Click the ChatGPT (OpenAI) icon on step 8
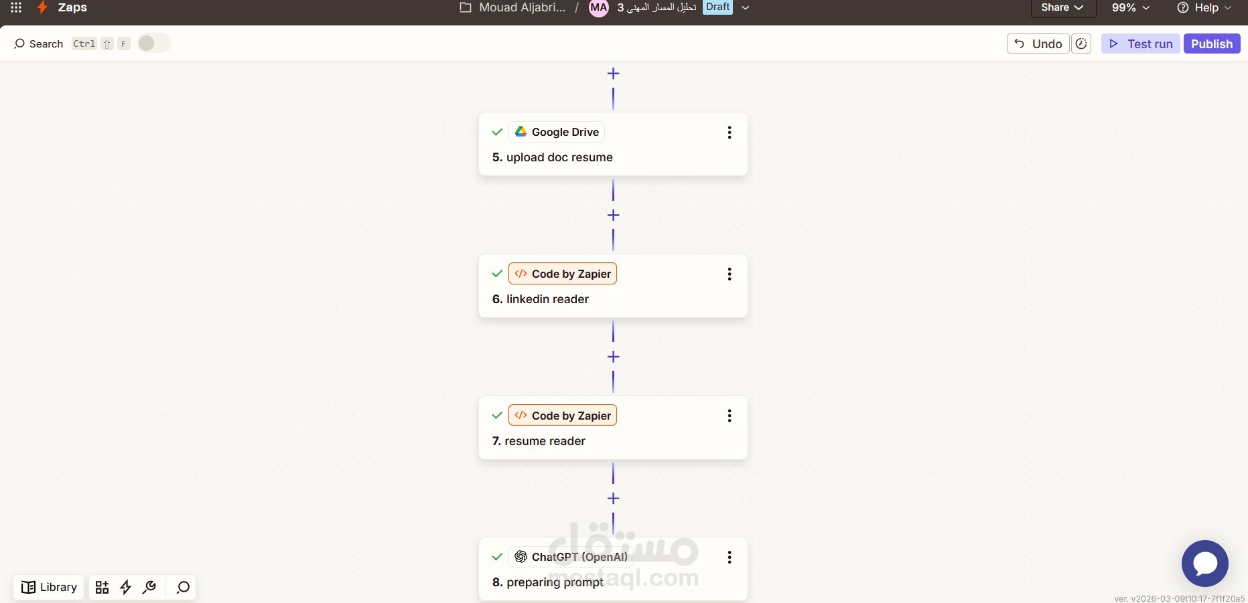 tap(521, 557)
